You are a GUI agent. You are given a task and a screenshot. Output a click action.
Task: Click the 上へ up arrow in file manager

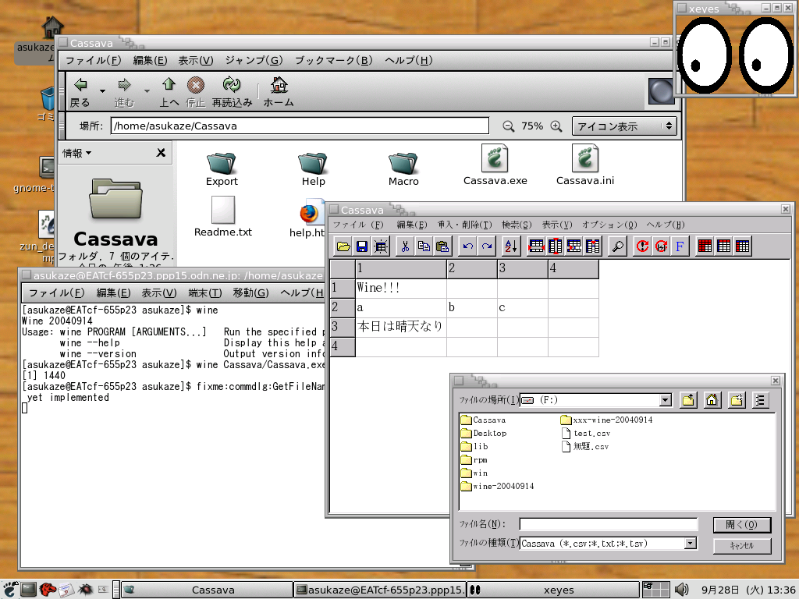pyautogui.click(x=169, y=92)
